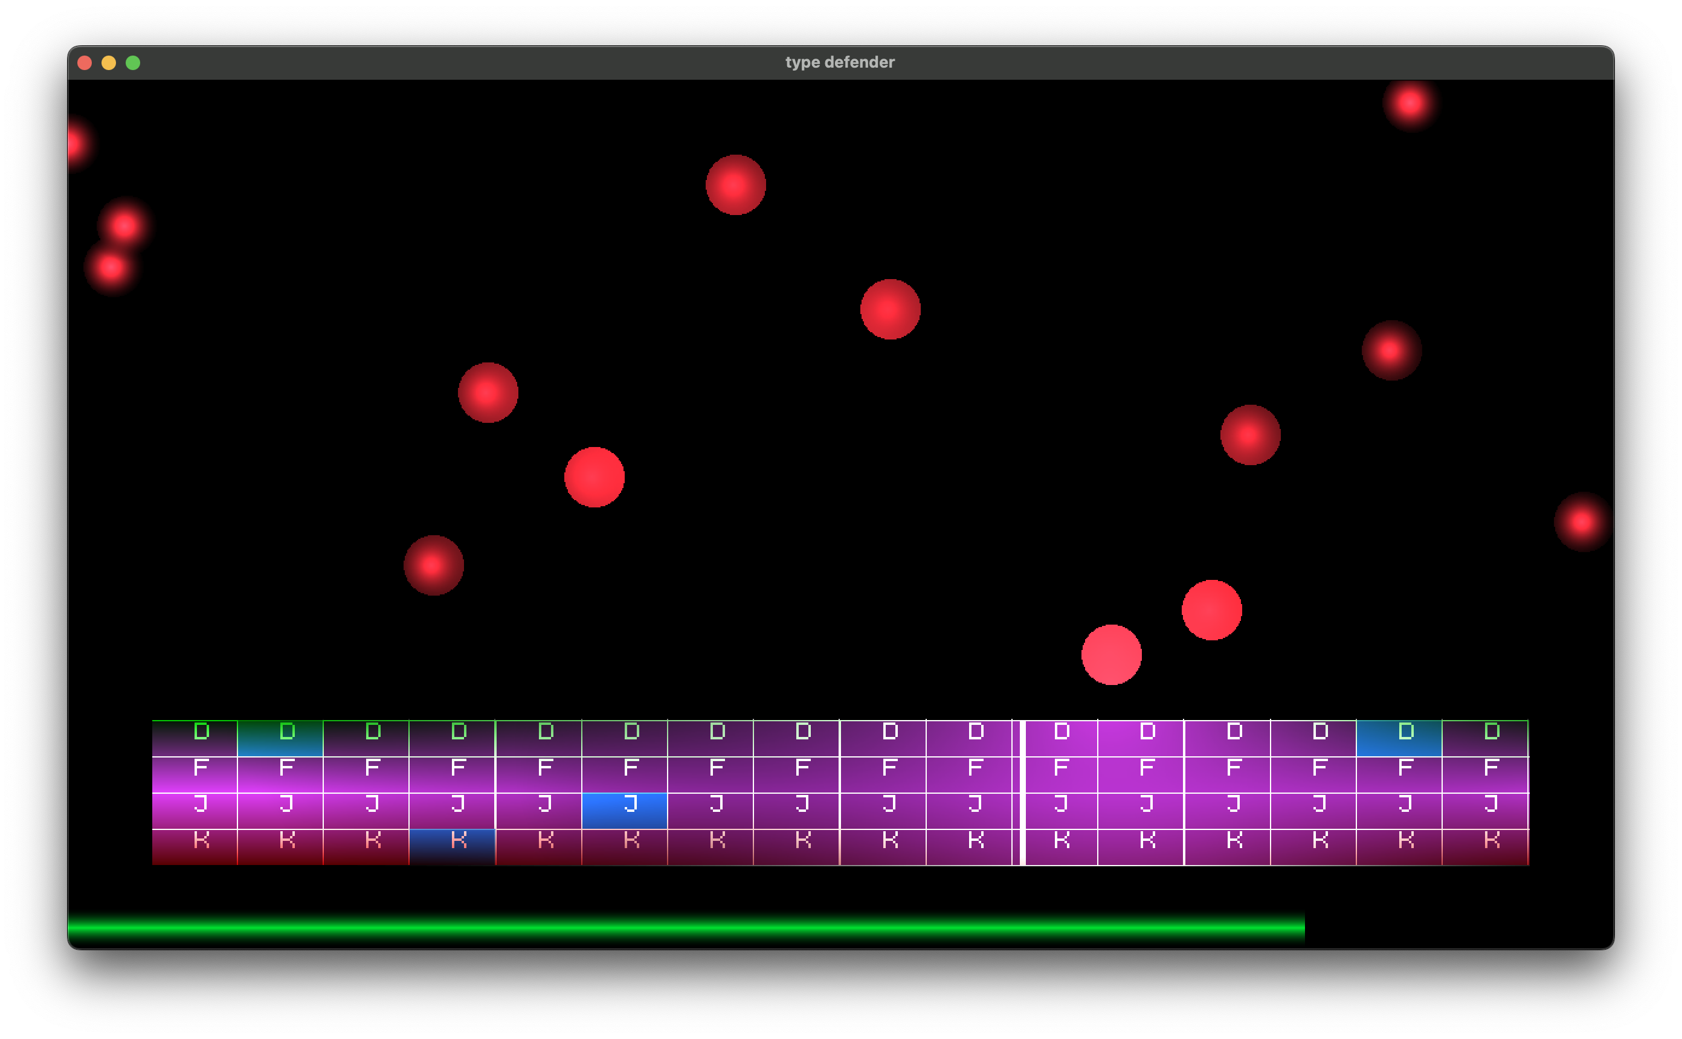Click the red ball at the right window edge
This screenshot has width=1682, height=1039.
(1582, 521)
